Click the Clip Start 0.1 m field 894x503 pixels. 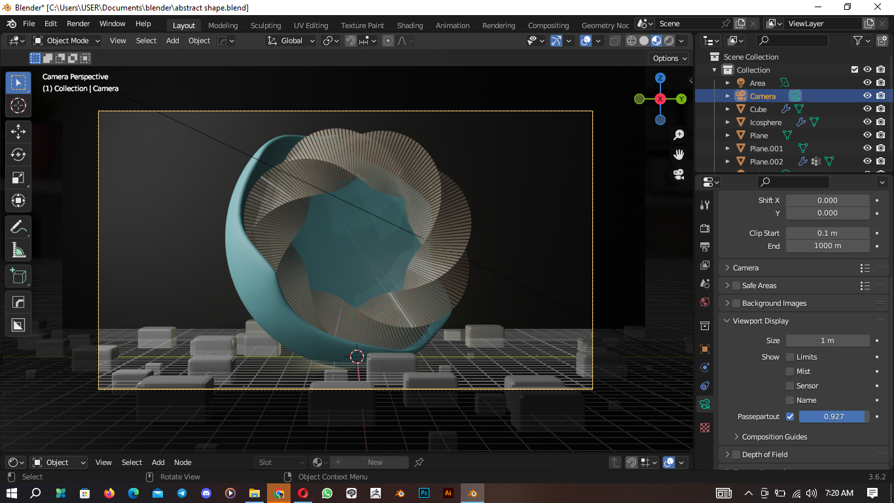[x=828, y=233]
